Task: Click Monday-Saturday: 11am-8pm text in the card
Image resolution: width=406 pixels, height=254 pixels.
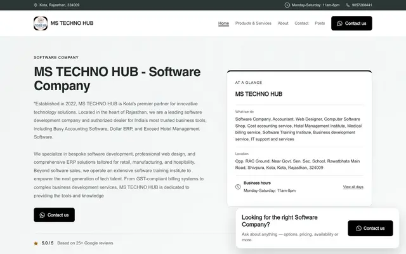Action: click(x=270, y=190)
